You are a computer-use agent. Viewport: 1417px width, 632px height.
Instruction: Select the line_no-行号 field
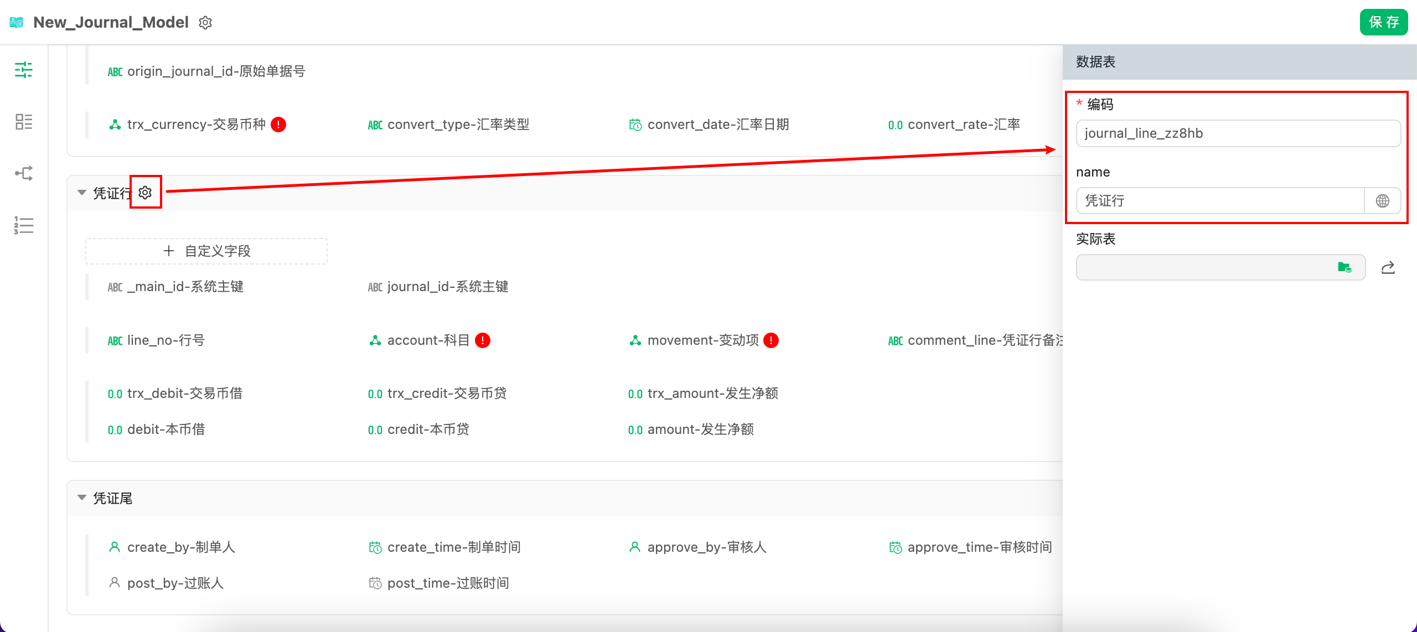click(166, 340)
